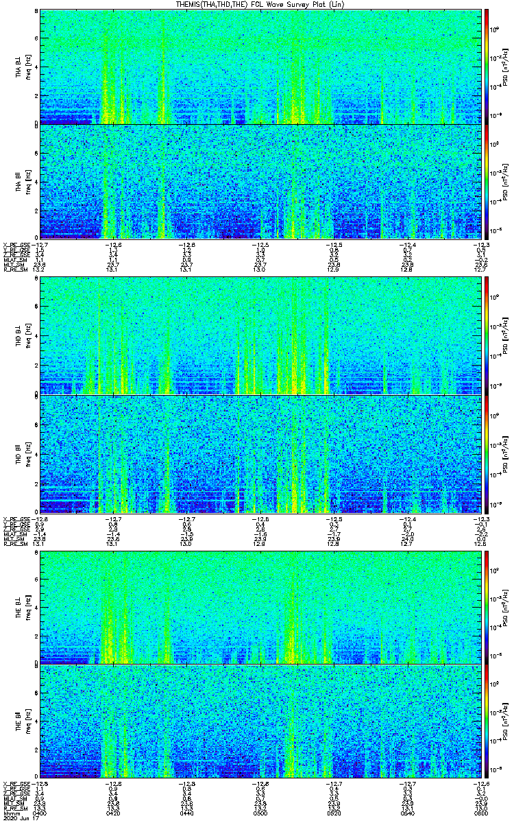The width and height of the screenshot is (514, 823).
Task: Click the X_RE_GSE row label under THA panels
Action: pyautogui.click(x=15, y=245)
